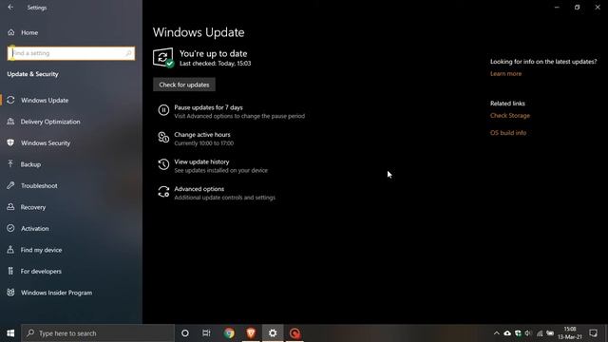Open For developers settings
The height and width of the screenshot is (342, 608).
click(x=41, y=271)
